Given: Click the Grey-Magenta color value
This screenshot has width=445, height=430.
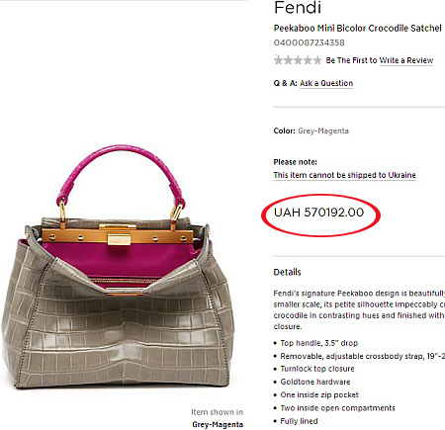Looking at the screenshot, I should coord(323,130).
